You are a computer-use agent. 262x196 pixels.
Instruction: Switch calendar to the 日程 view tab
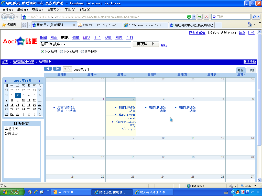pyautogui.click(x=251, y=70)
